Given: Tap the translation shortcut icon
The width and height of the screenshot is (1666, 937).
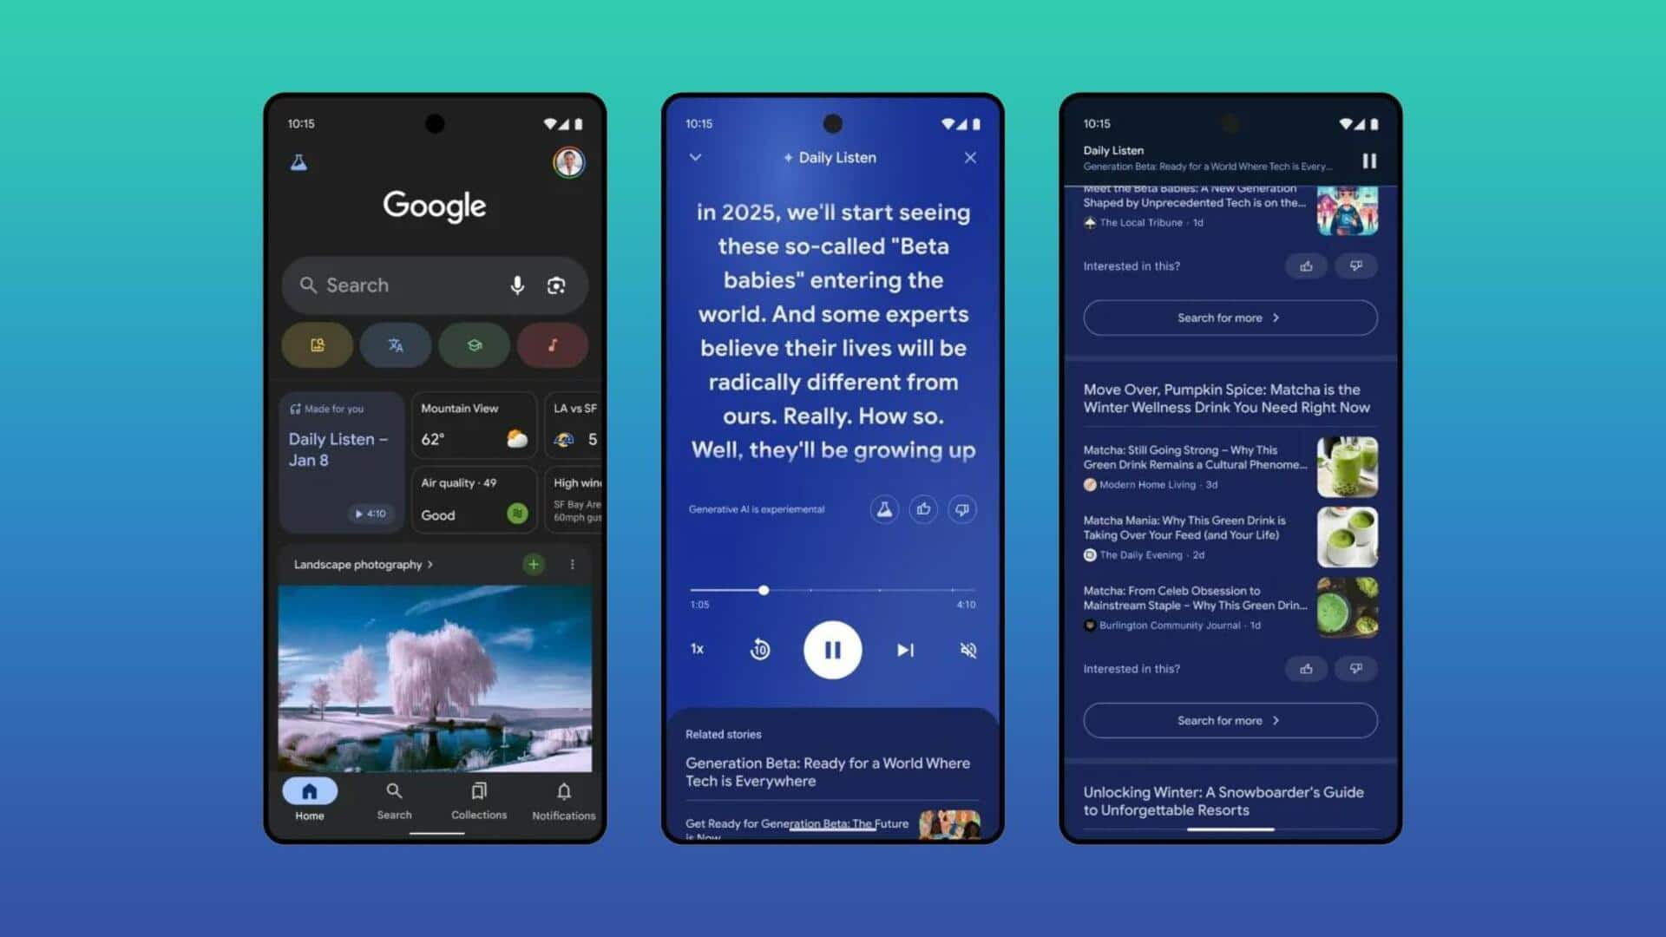Looking at the screenshot, I should [396, 345].
